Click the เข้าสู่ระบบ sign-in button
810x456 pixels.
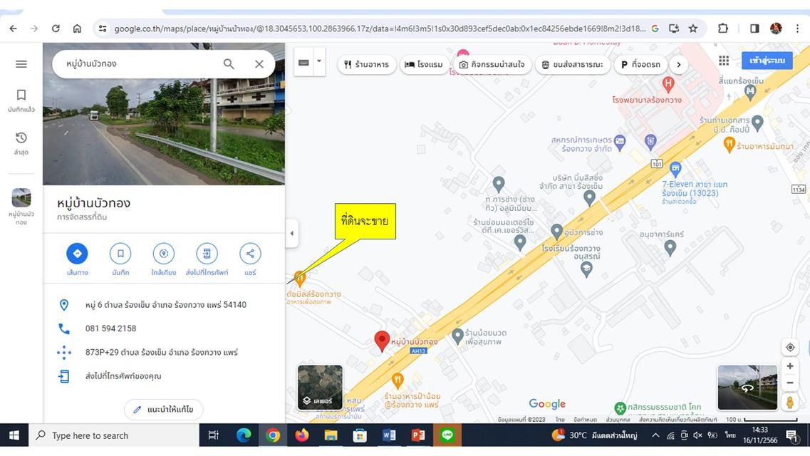click(766, 60)
